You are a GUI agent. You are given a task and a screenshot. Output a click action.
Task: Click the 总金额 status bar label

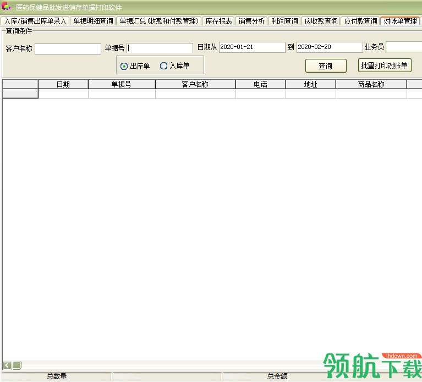(x=277, y=376)
